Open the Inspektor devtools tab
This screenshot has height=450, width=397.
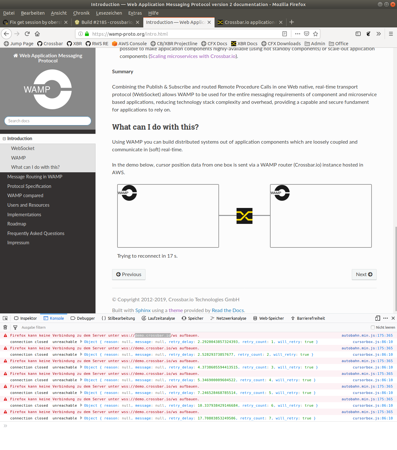point(25,318)
